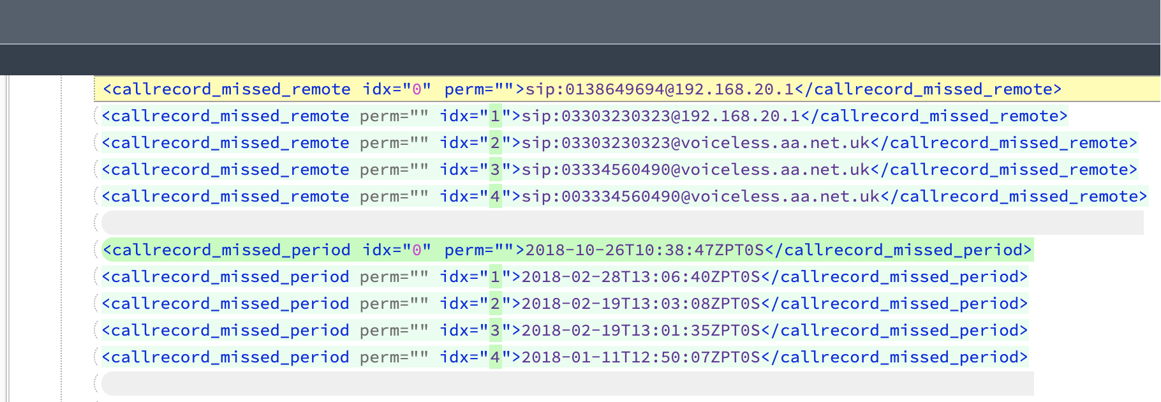
Task: Click timestamp 2018-10-26T10:38:47ZPT0S
Action: coord(644,250)
